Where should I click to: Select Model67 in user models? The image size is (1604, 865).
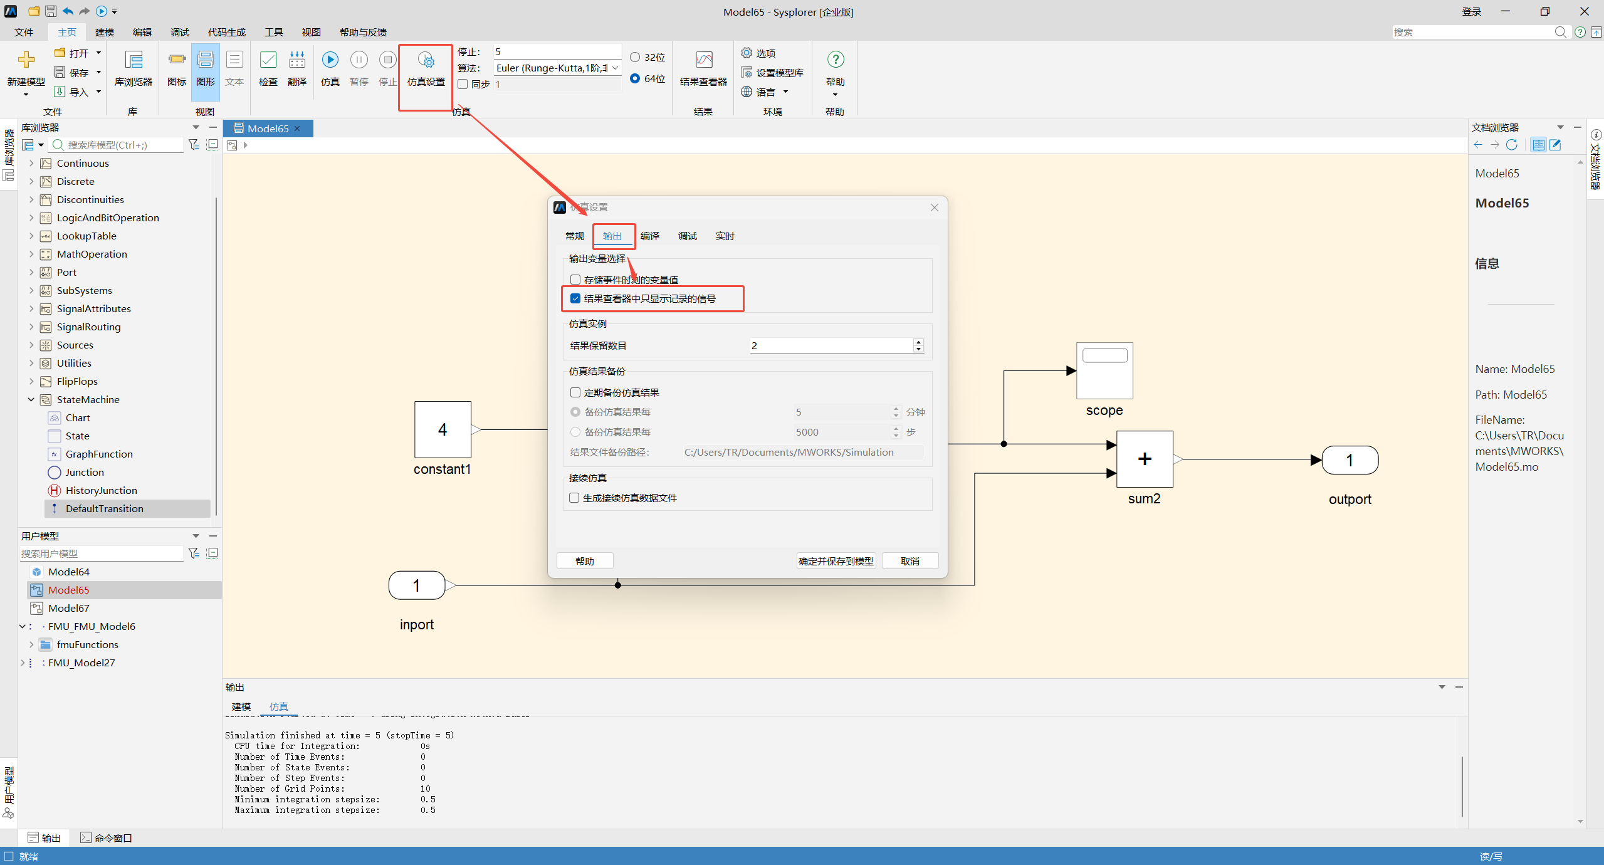click(69, 608)
